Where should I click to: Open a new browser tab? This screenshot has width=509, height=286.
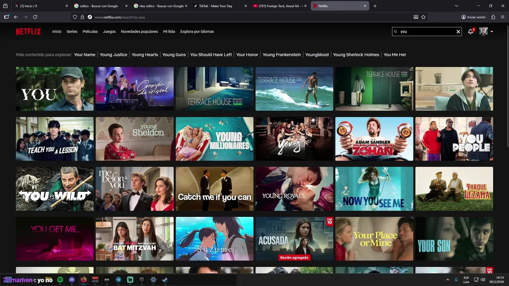pyautogui.click(x=375, y=6)
